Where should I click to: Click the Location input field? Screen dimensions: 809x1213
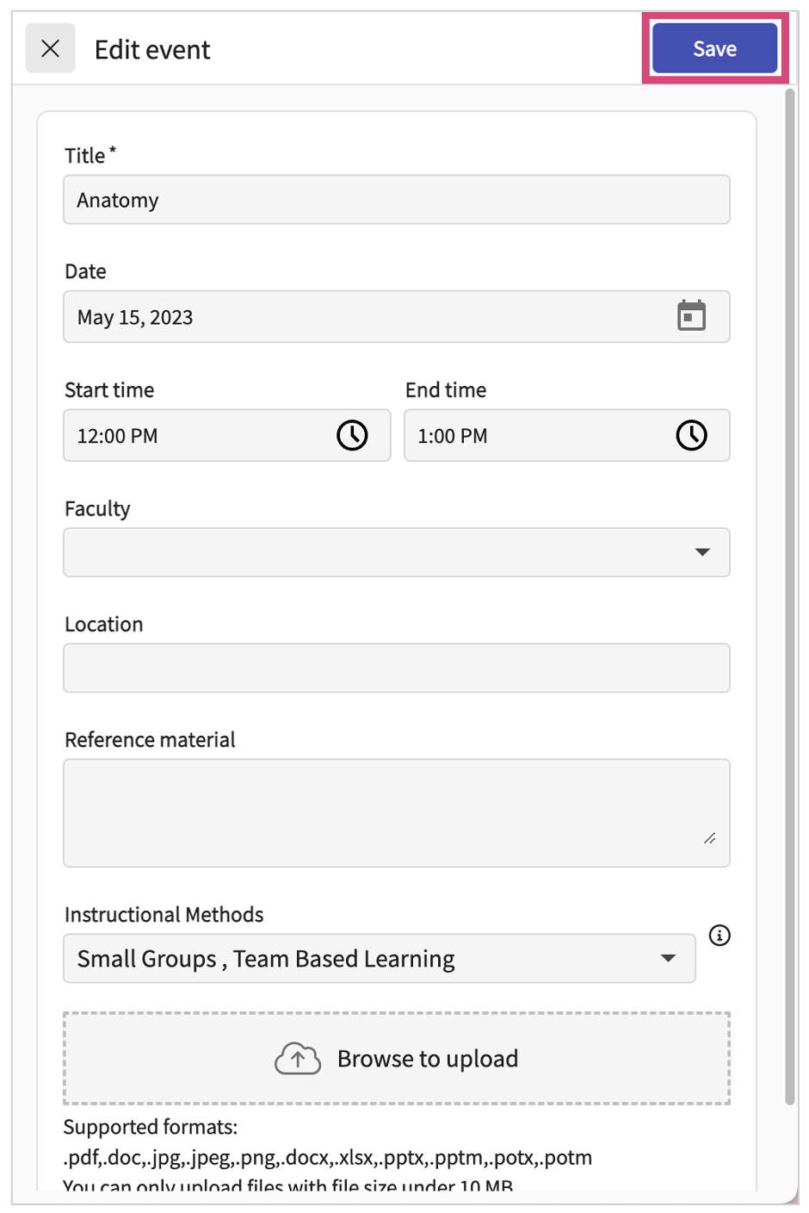pos(396,668)
